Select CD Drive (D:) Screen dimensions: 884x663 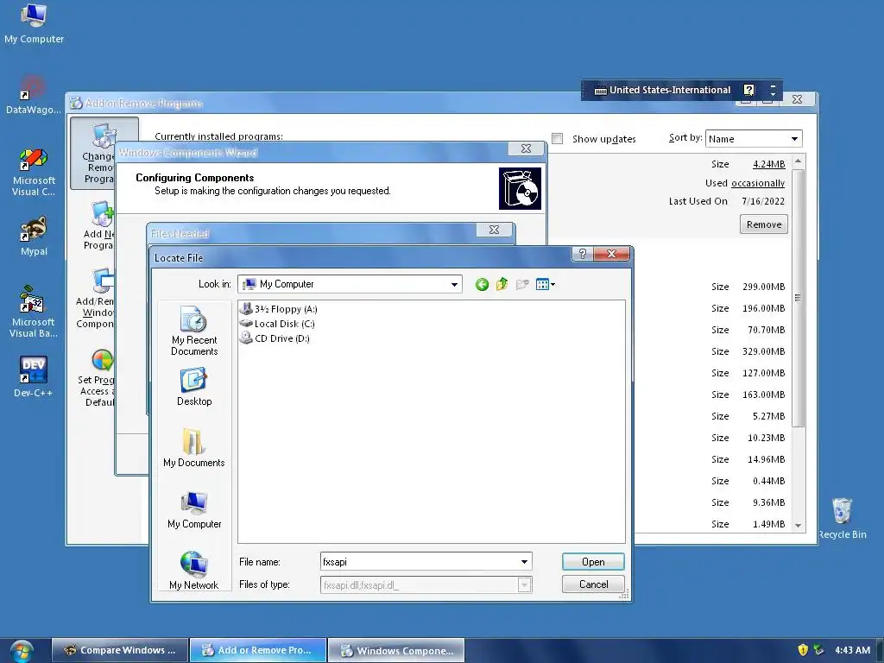275,338
